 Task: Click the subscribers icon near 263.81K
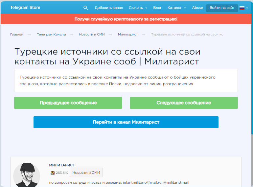point(53,173)
